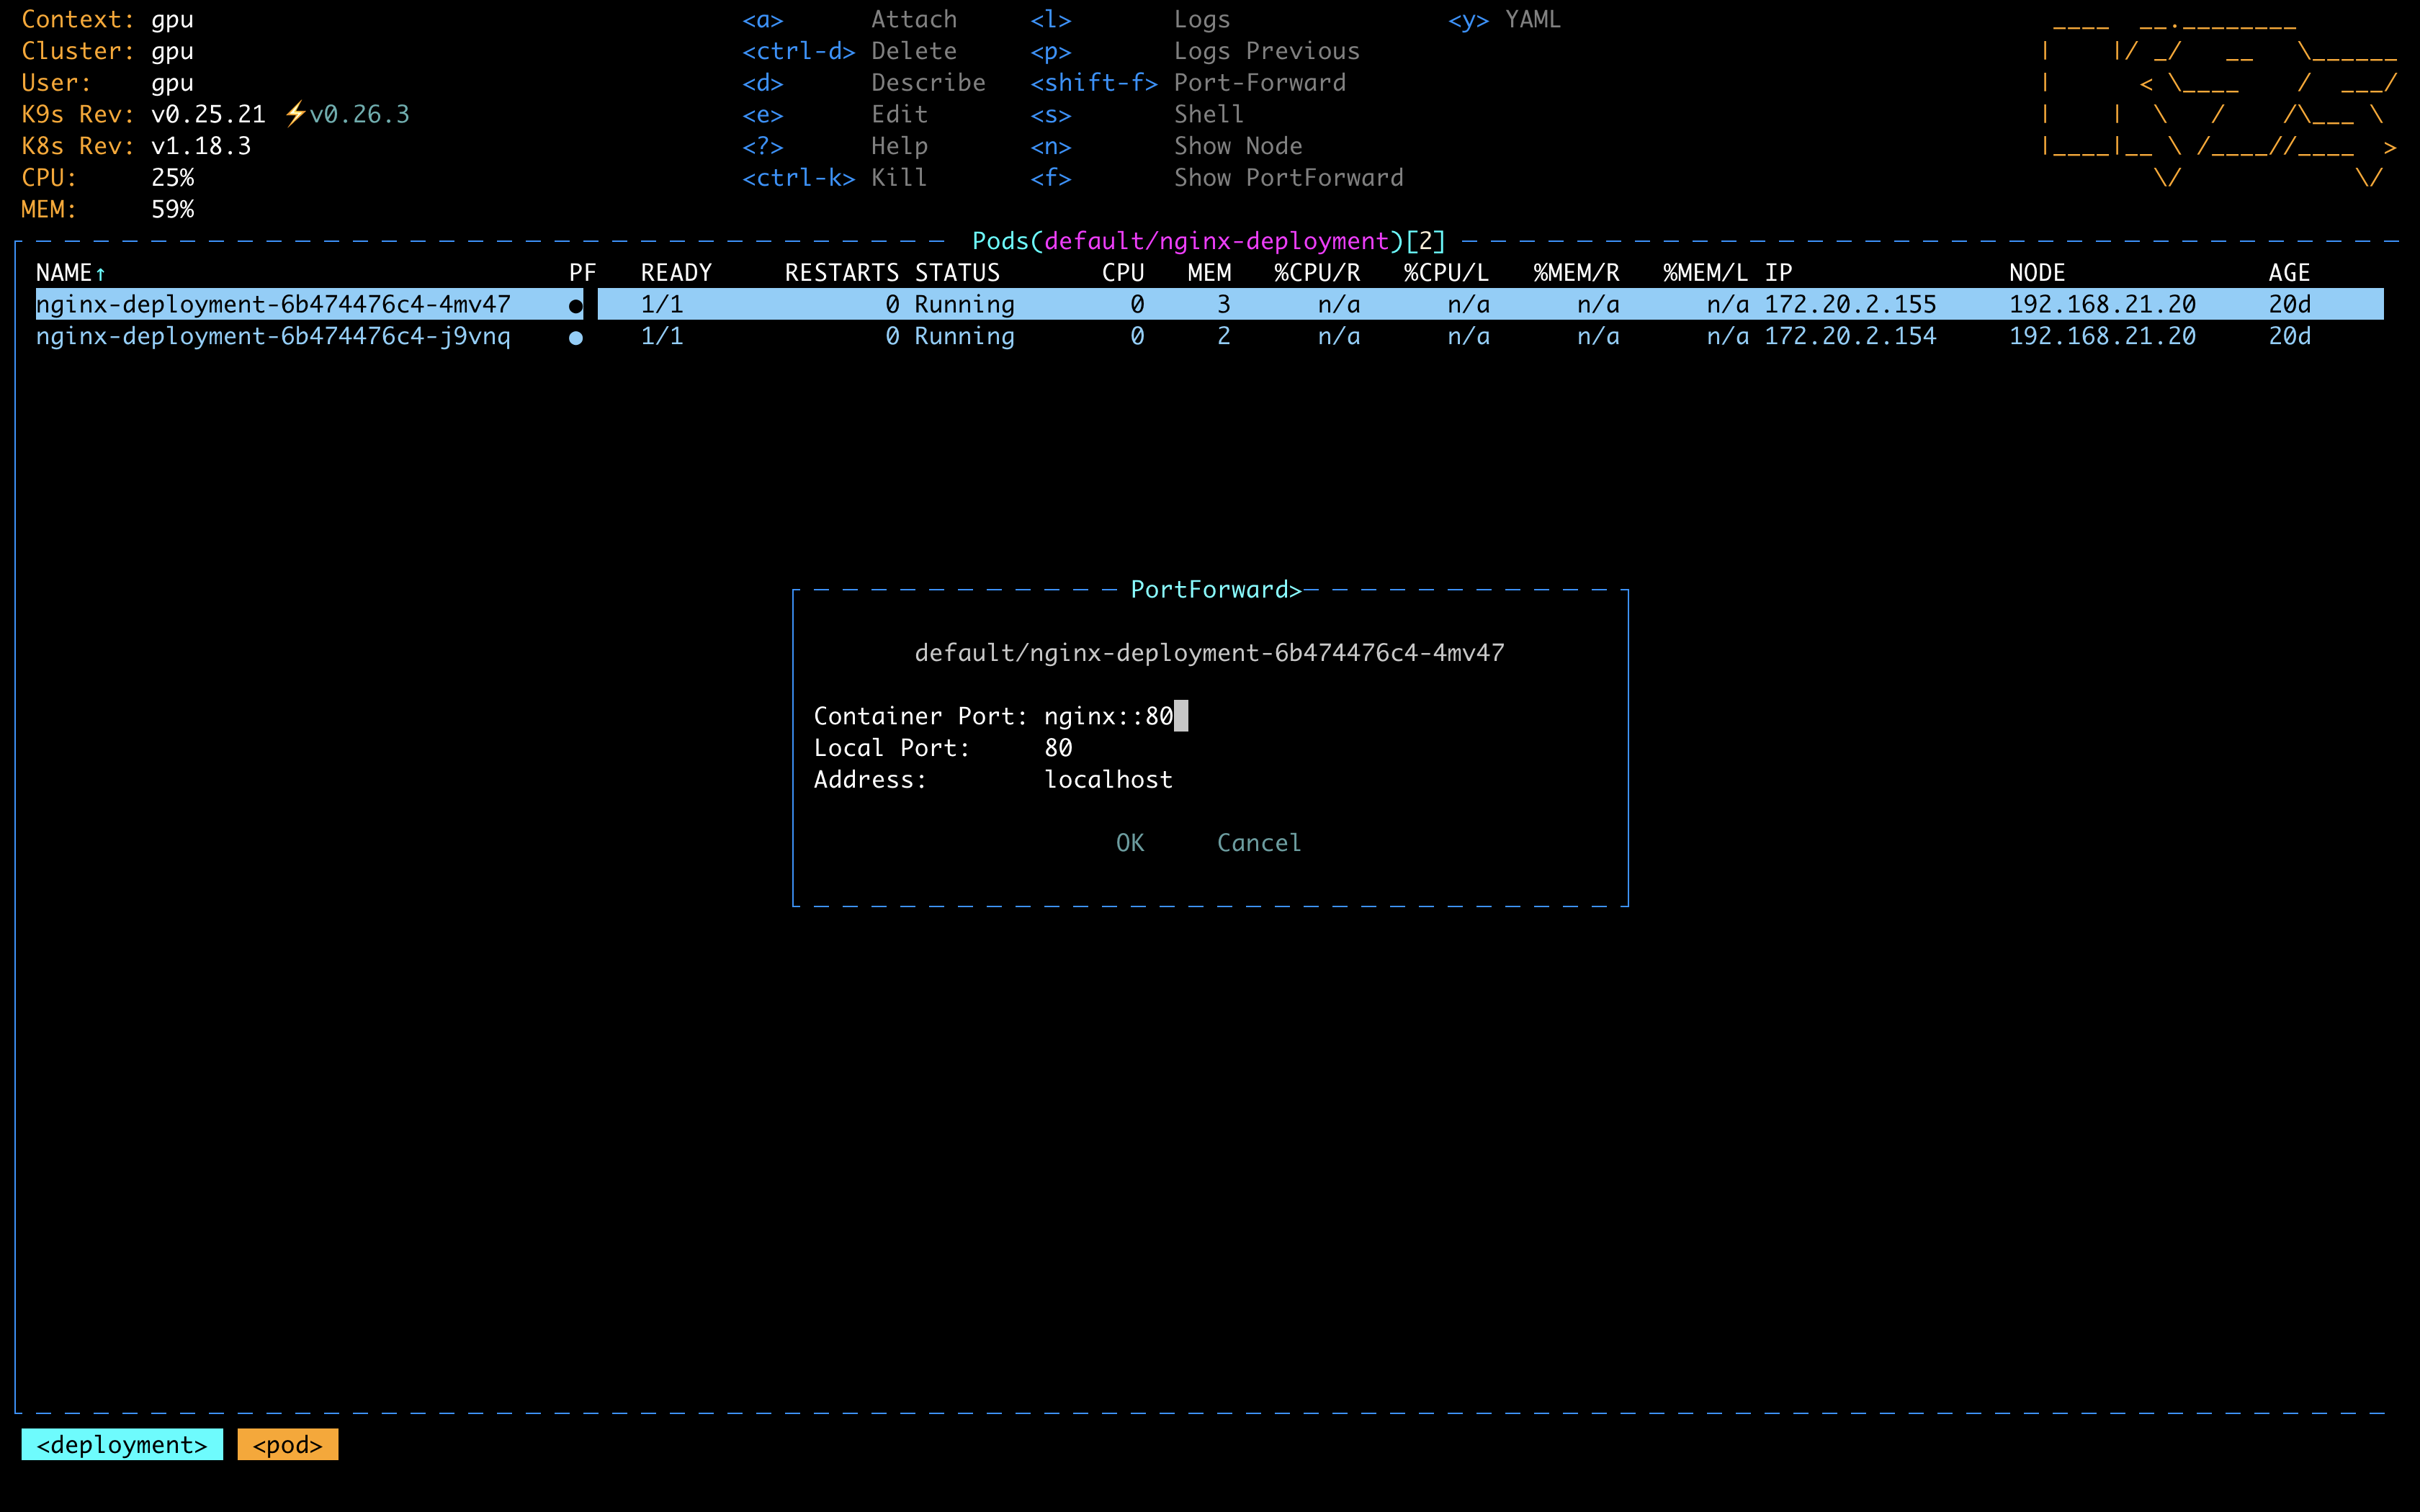2420x1512 pixels.
Task: Click Cancel in the PortForward dialog
Action: click(x=1258, y=843)
